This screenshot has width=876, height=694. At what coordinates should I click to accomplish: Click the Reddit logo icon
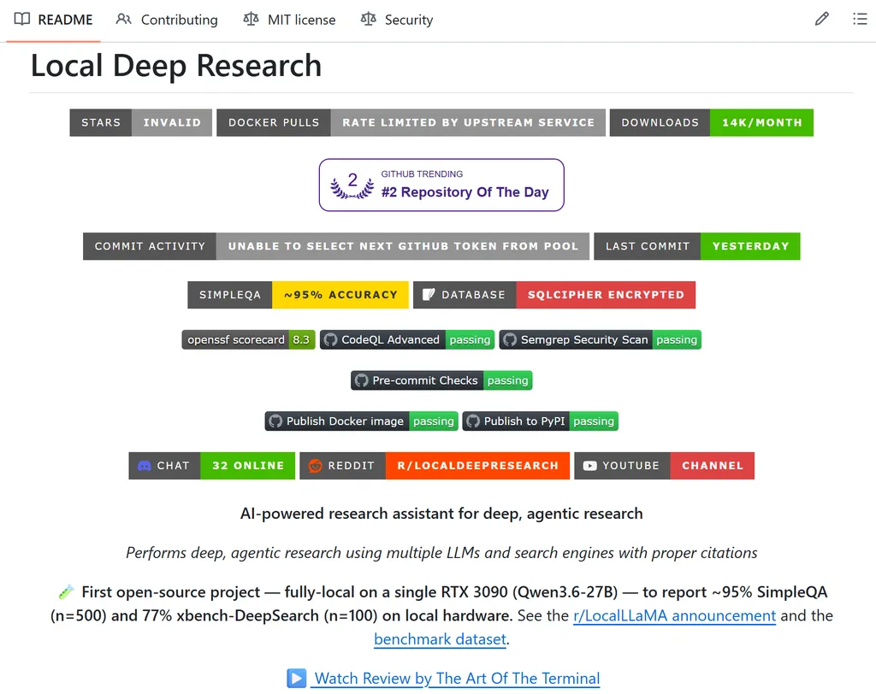[315, 466]
